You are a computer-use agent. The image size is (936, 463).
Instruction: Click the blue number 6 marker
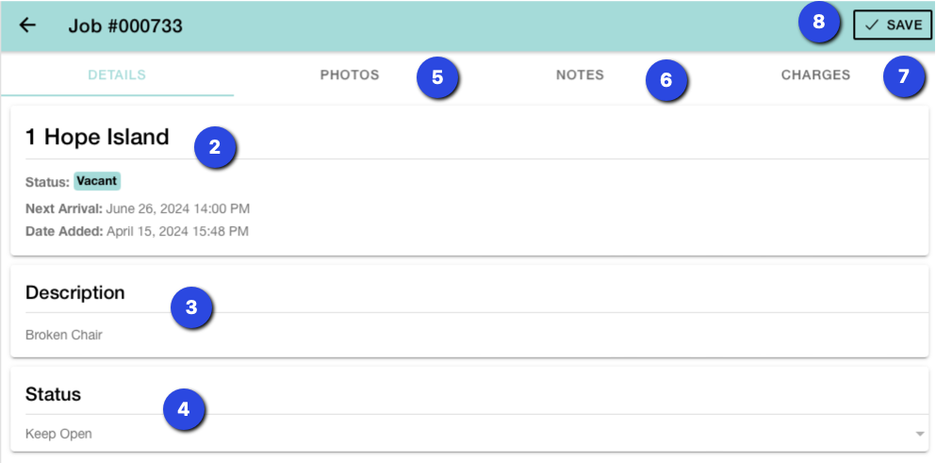(666, 81)
